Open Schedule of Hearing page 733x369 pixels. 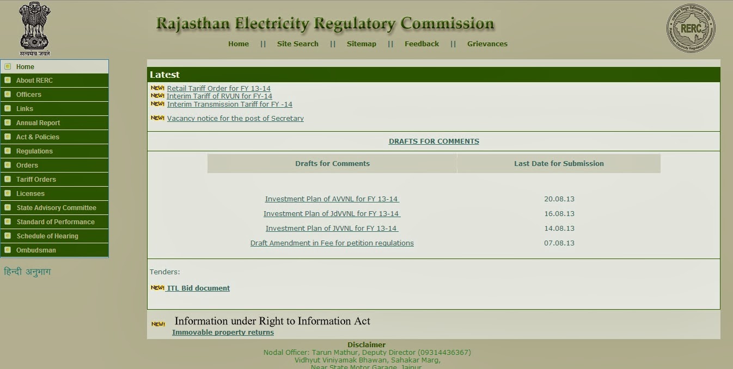(x=54, y=236)
